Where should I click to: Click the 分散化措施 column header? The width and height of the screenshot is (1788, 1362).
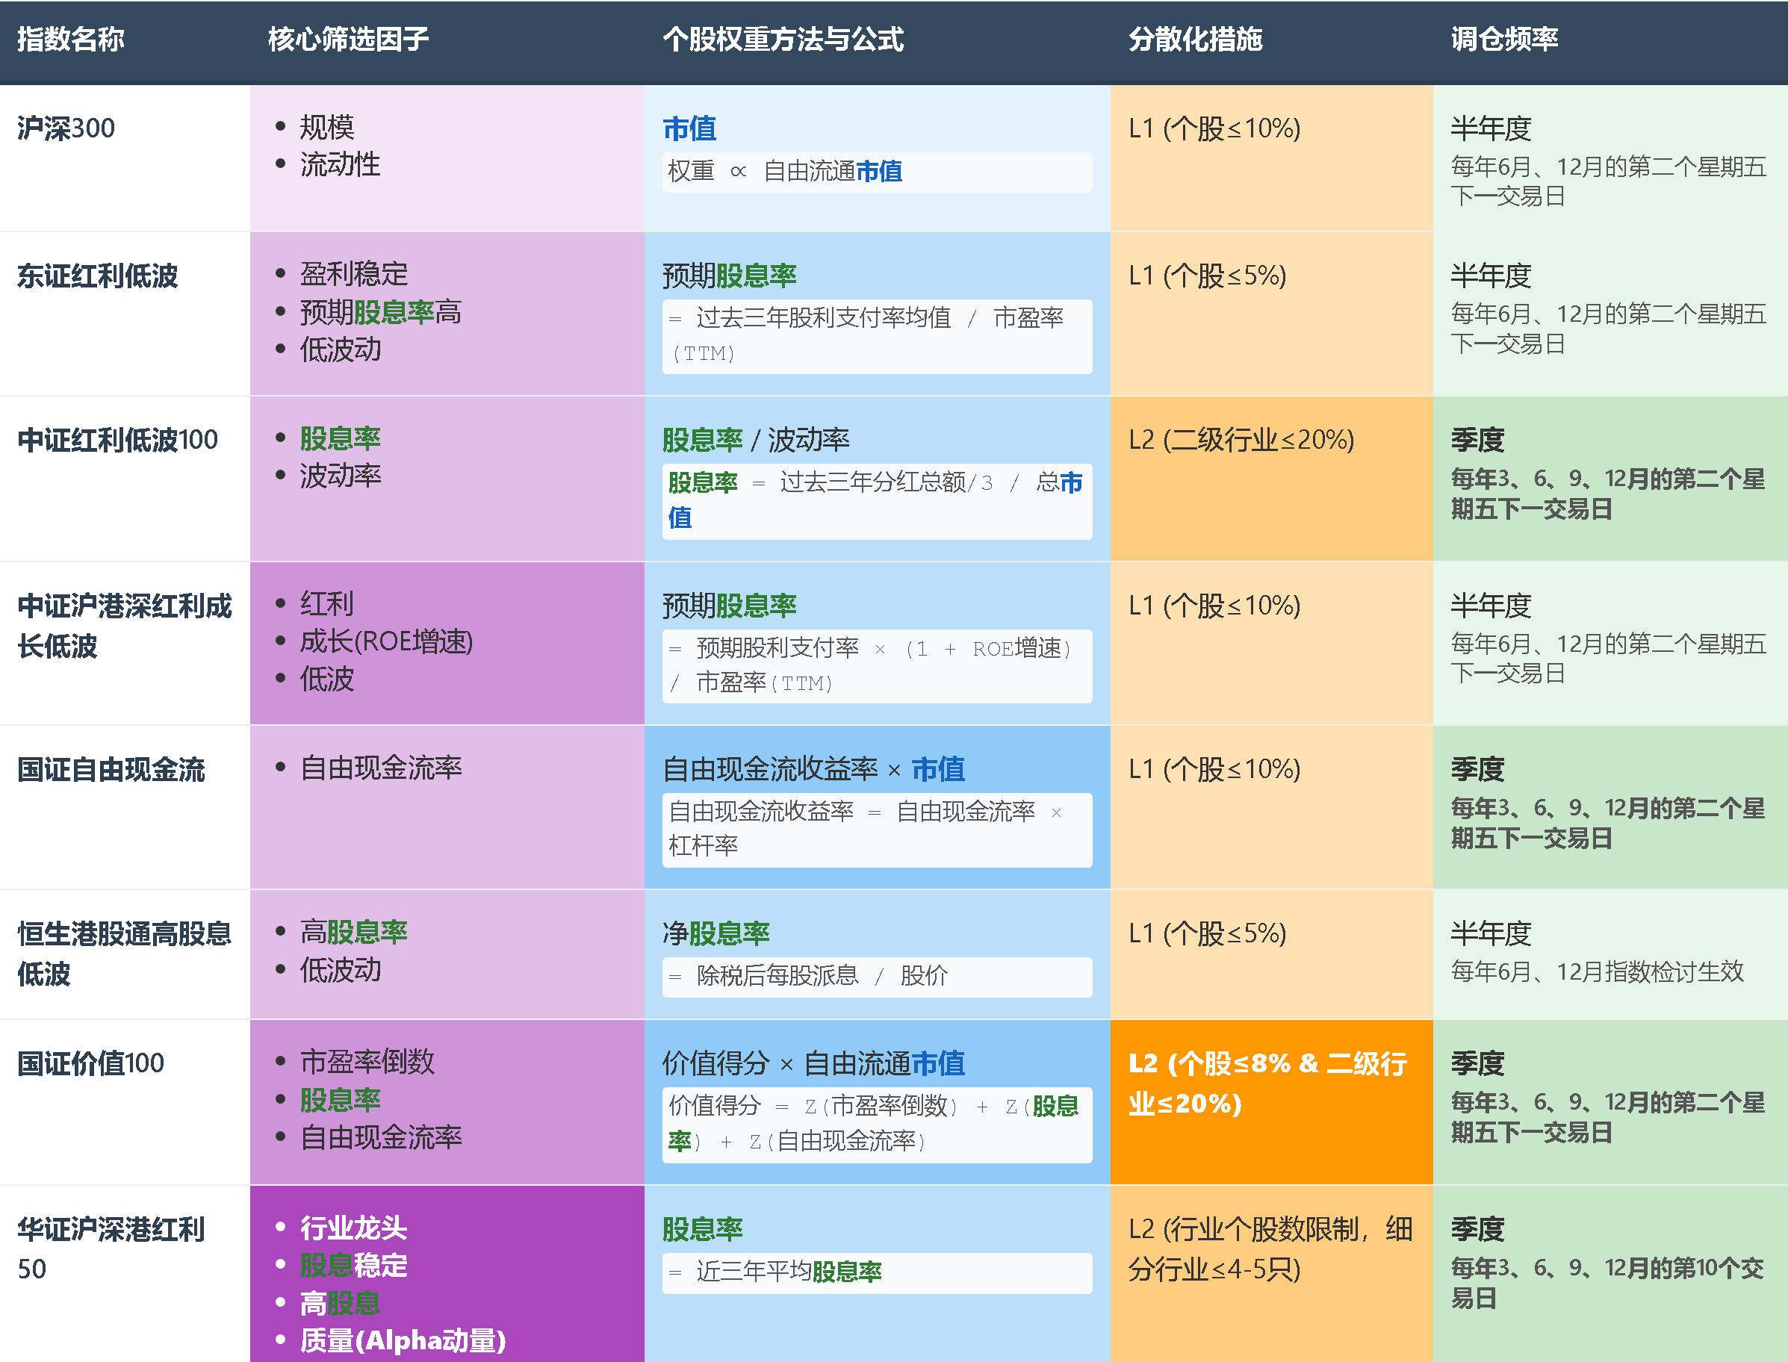point(1195,38)
